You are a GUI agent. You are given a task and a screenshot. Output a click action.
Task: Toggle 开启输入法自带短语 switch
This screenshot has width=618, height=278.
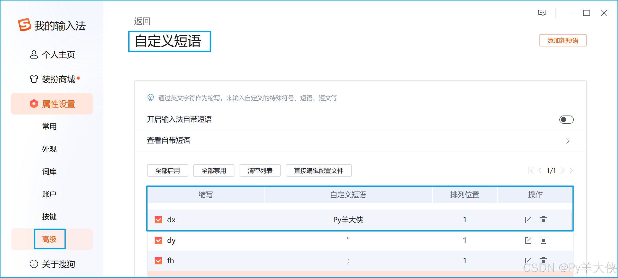point(566,120)
